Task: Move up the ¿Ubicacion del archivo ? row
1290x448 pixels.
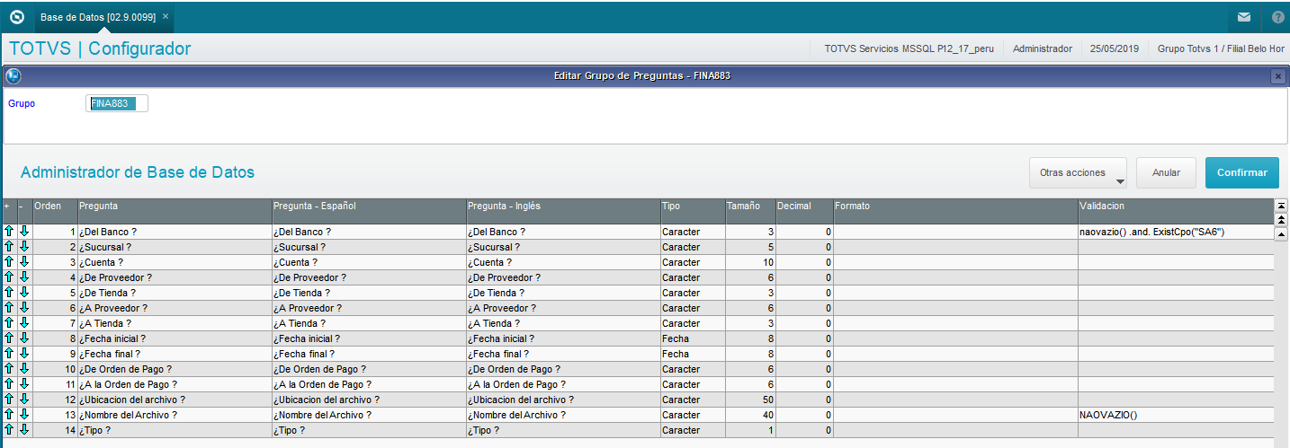Action: coord(9,400)
